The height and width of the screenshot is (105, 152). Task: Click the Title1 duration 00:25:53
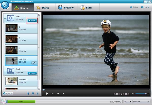[19, 20]
